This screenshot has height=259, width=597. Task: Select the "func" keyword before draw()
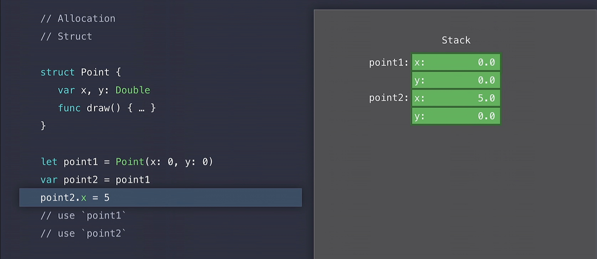[x=69, y=108]
